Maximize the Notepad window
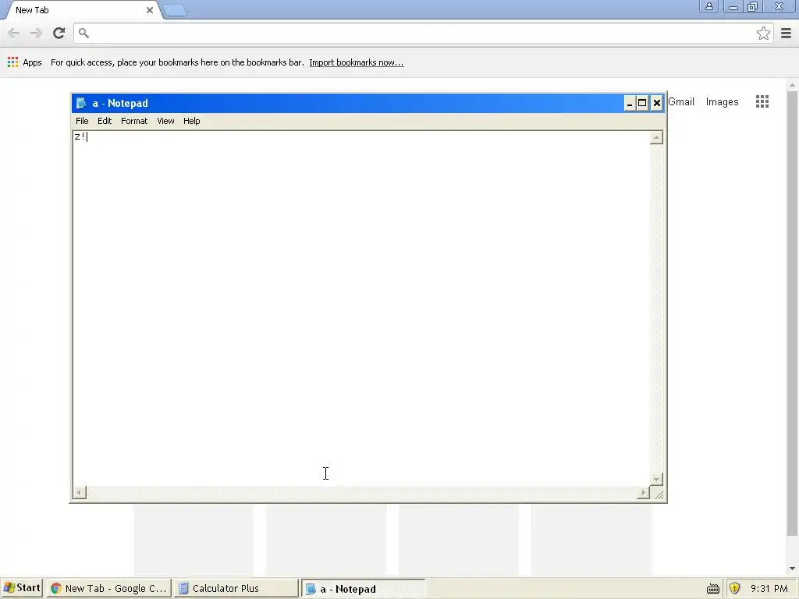Screen dimensions: 799x599 tap(643, 104)
